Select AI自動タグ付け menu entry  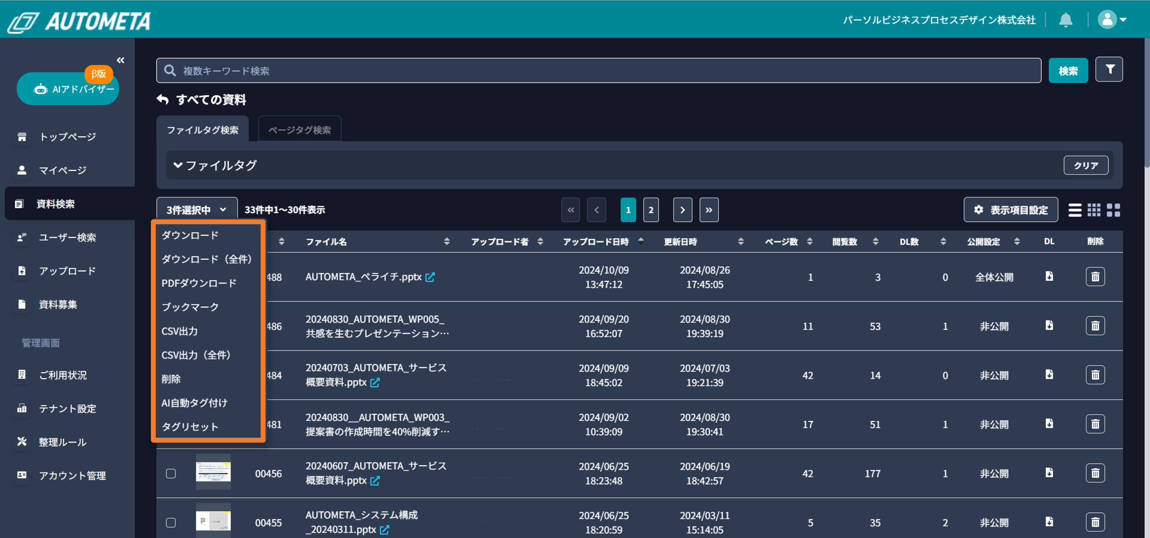click(194, 403)
